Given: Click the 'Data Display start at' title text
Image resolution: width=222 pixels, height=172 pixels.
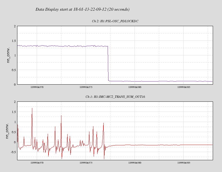Looking at the screenshot, I should point(82,9).
